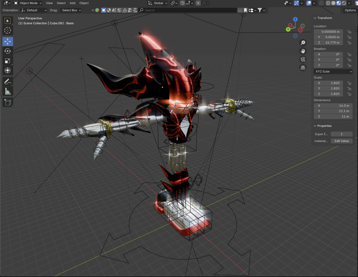Open the pivot point dropdown
Screen dimensions: 358x277
pyautogui.click(x=174, y=3)
